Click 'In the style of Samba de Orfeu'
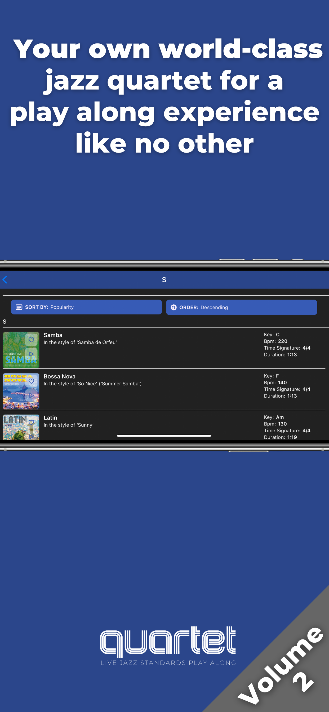Image resolution: width=329 pixels, height=712 pixels. coord(80,342)
